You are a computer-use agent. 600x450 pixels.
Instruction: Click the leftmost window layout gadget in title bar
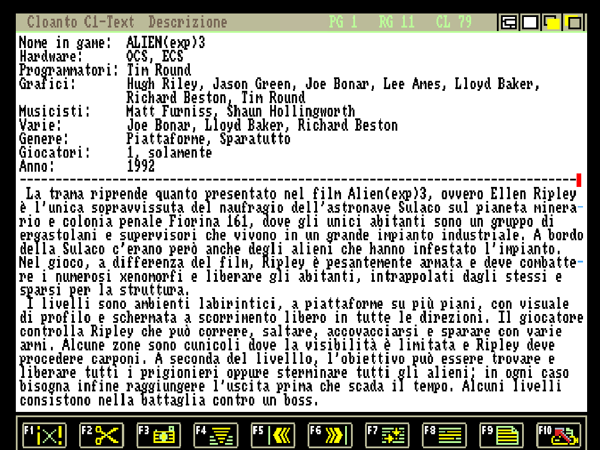(509, 23)
